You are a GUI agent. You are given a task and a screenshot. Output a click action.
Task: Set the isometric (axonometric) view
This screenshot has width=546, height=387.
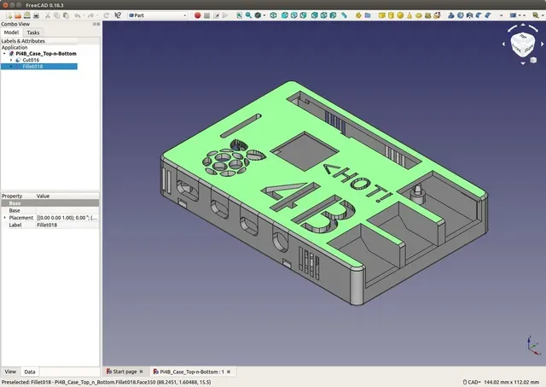[273, 15]
